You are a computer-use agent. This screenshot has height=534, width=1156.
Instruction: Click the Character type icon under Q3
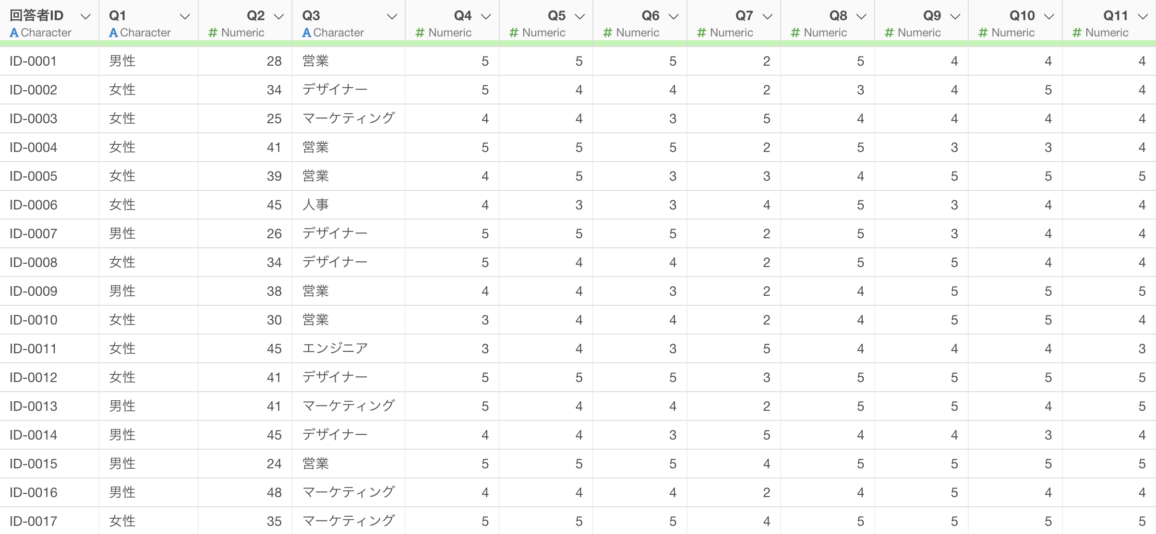(306, 33)
